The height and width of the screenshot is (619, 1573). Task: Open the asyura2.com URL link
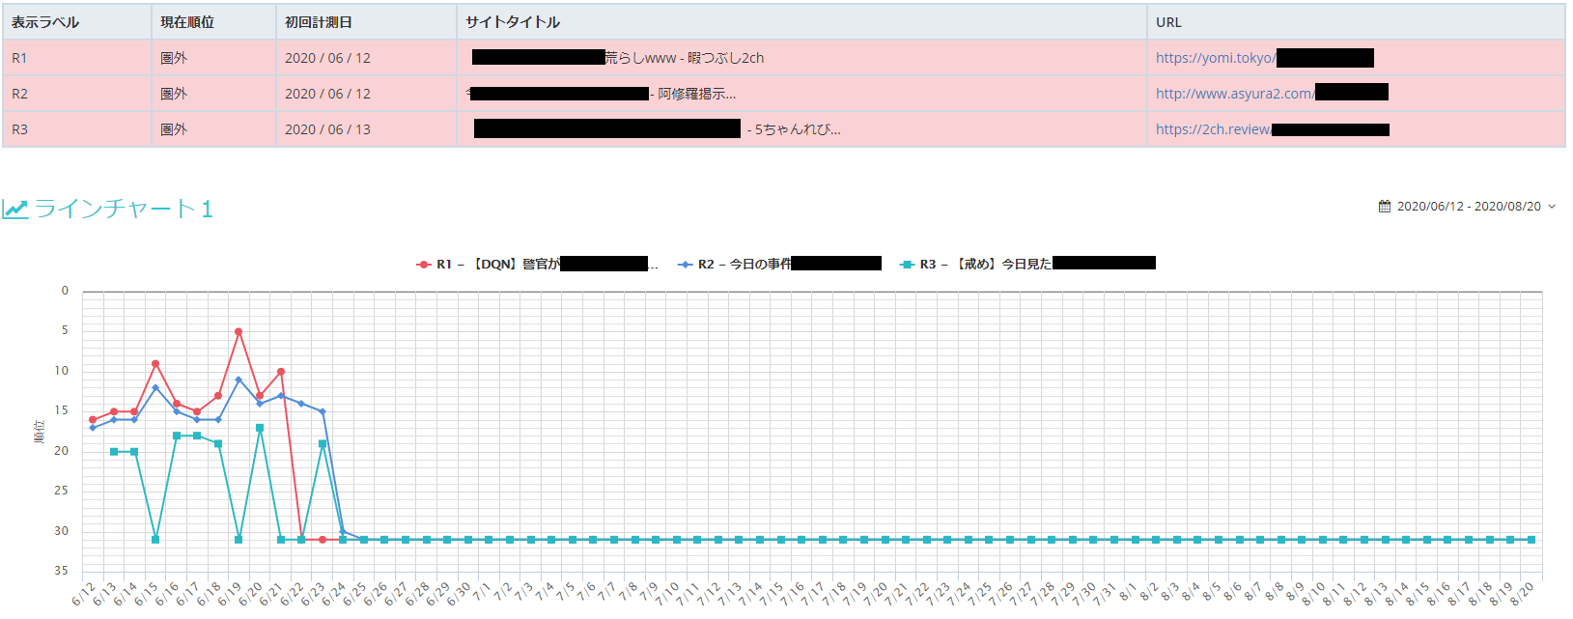coord(1234,94)
